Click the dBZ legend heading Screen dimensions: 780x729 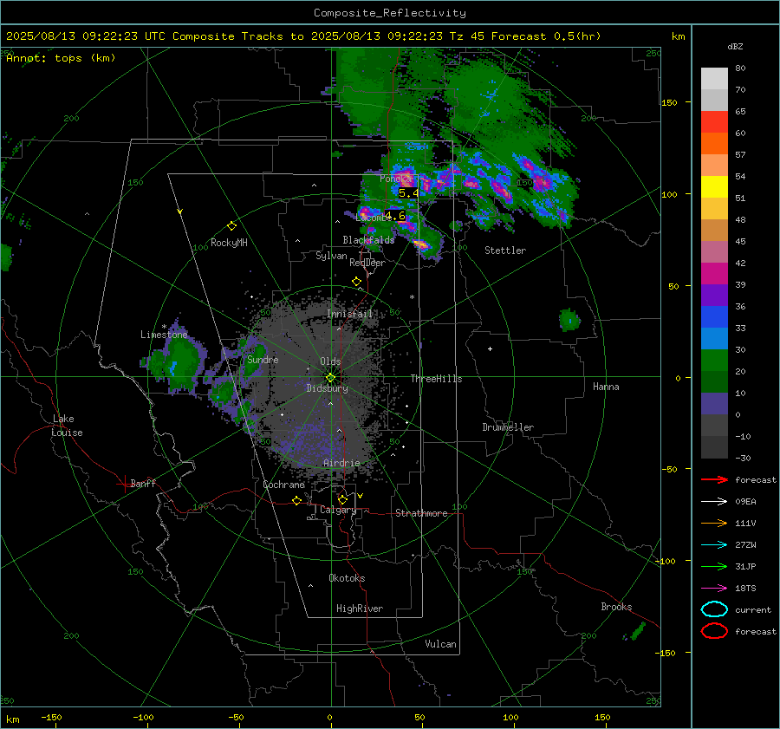tap(735, 47)
